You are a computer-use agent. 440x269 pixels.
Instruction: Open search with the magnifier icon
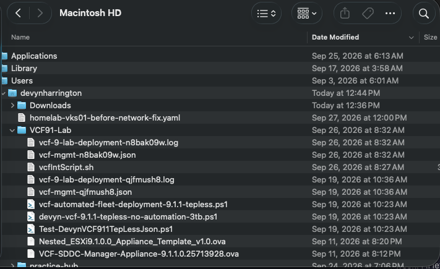(x=424, y=13)
